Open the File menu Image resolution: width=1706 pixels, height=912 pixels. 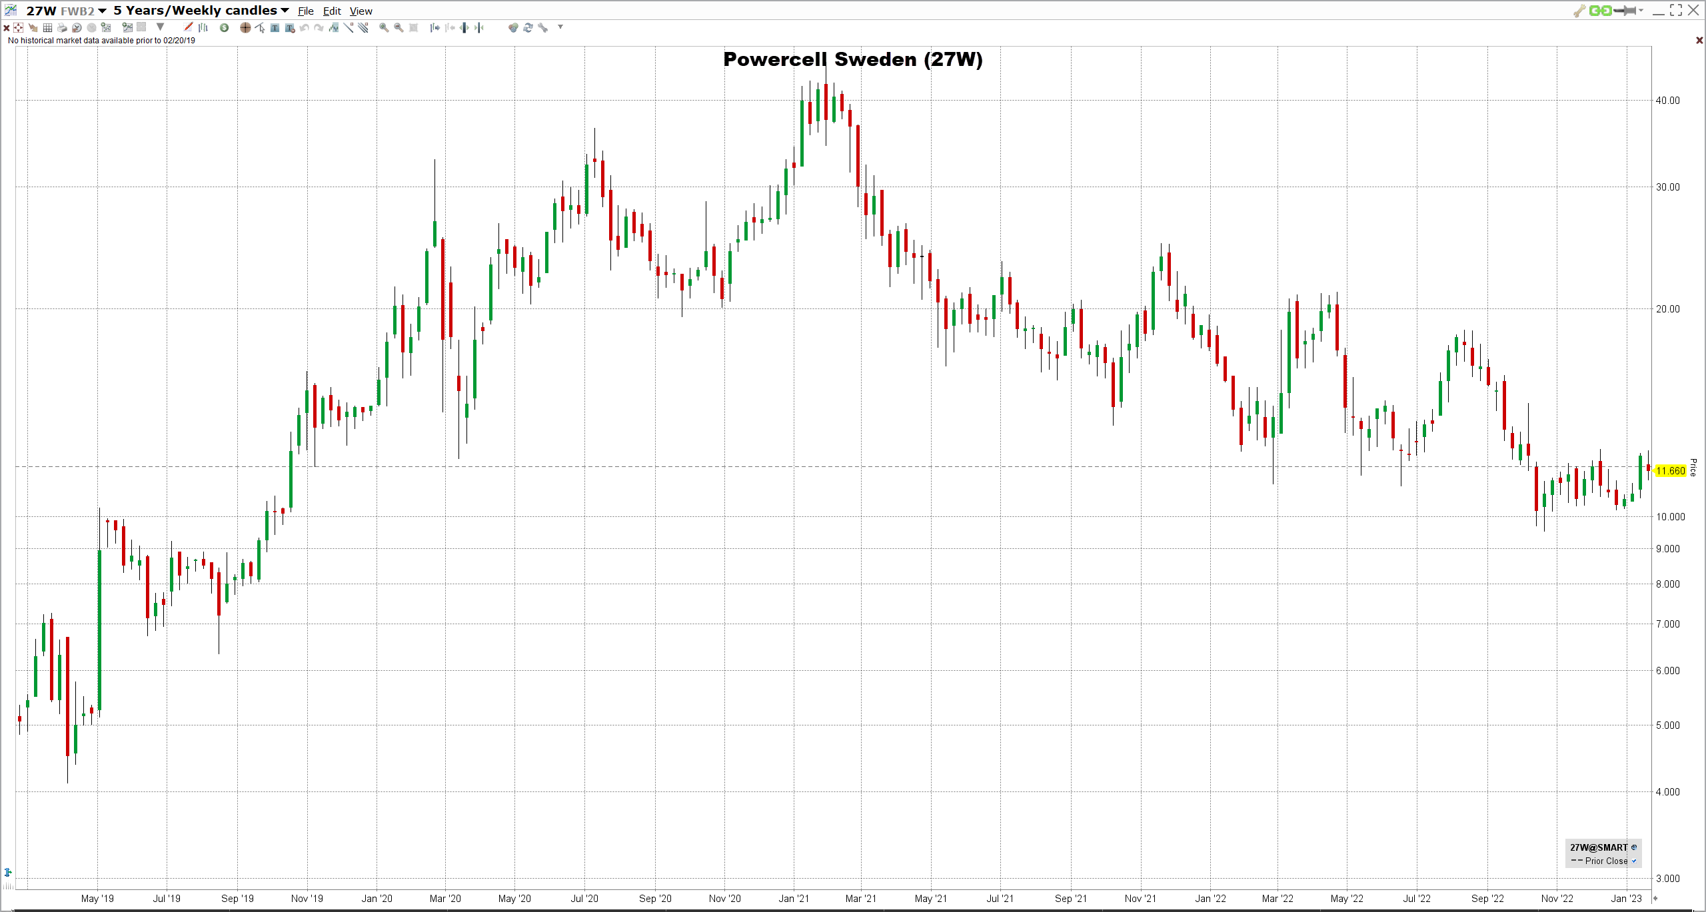point(305,11)
